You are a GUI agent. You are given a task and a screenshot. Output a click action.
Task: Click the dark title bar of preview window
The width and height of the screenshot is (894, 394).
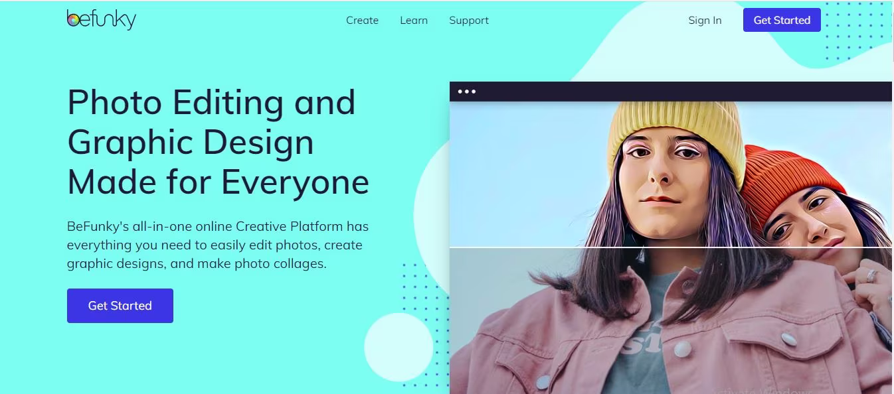671,92
